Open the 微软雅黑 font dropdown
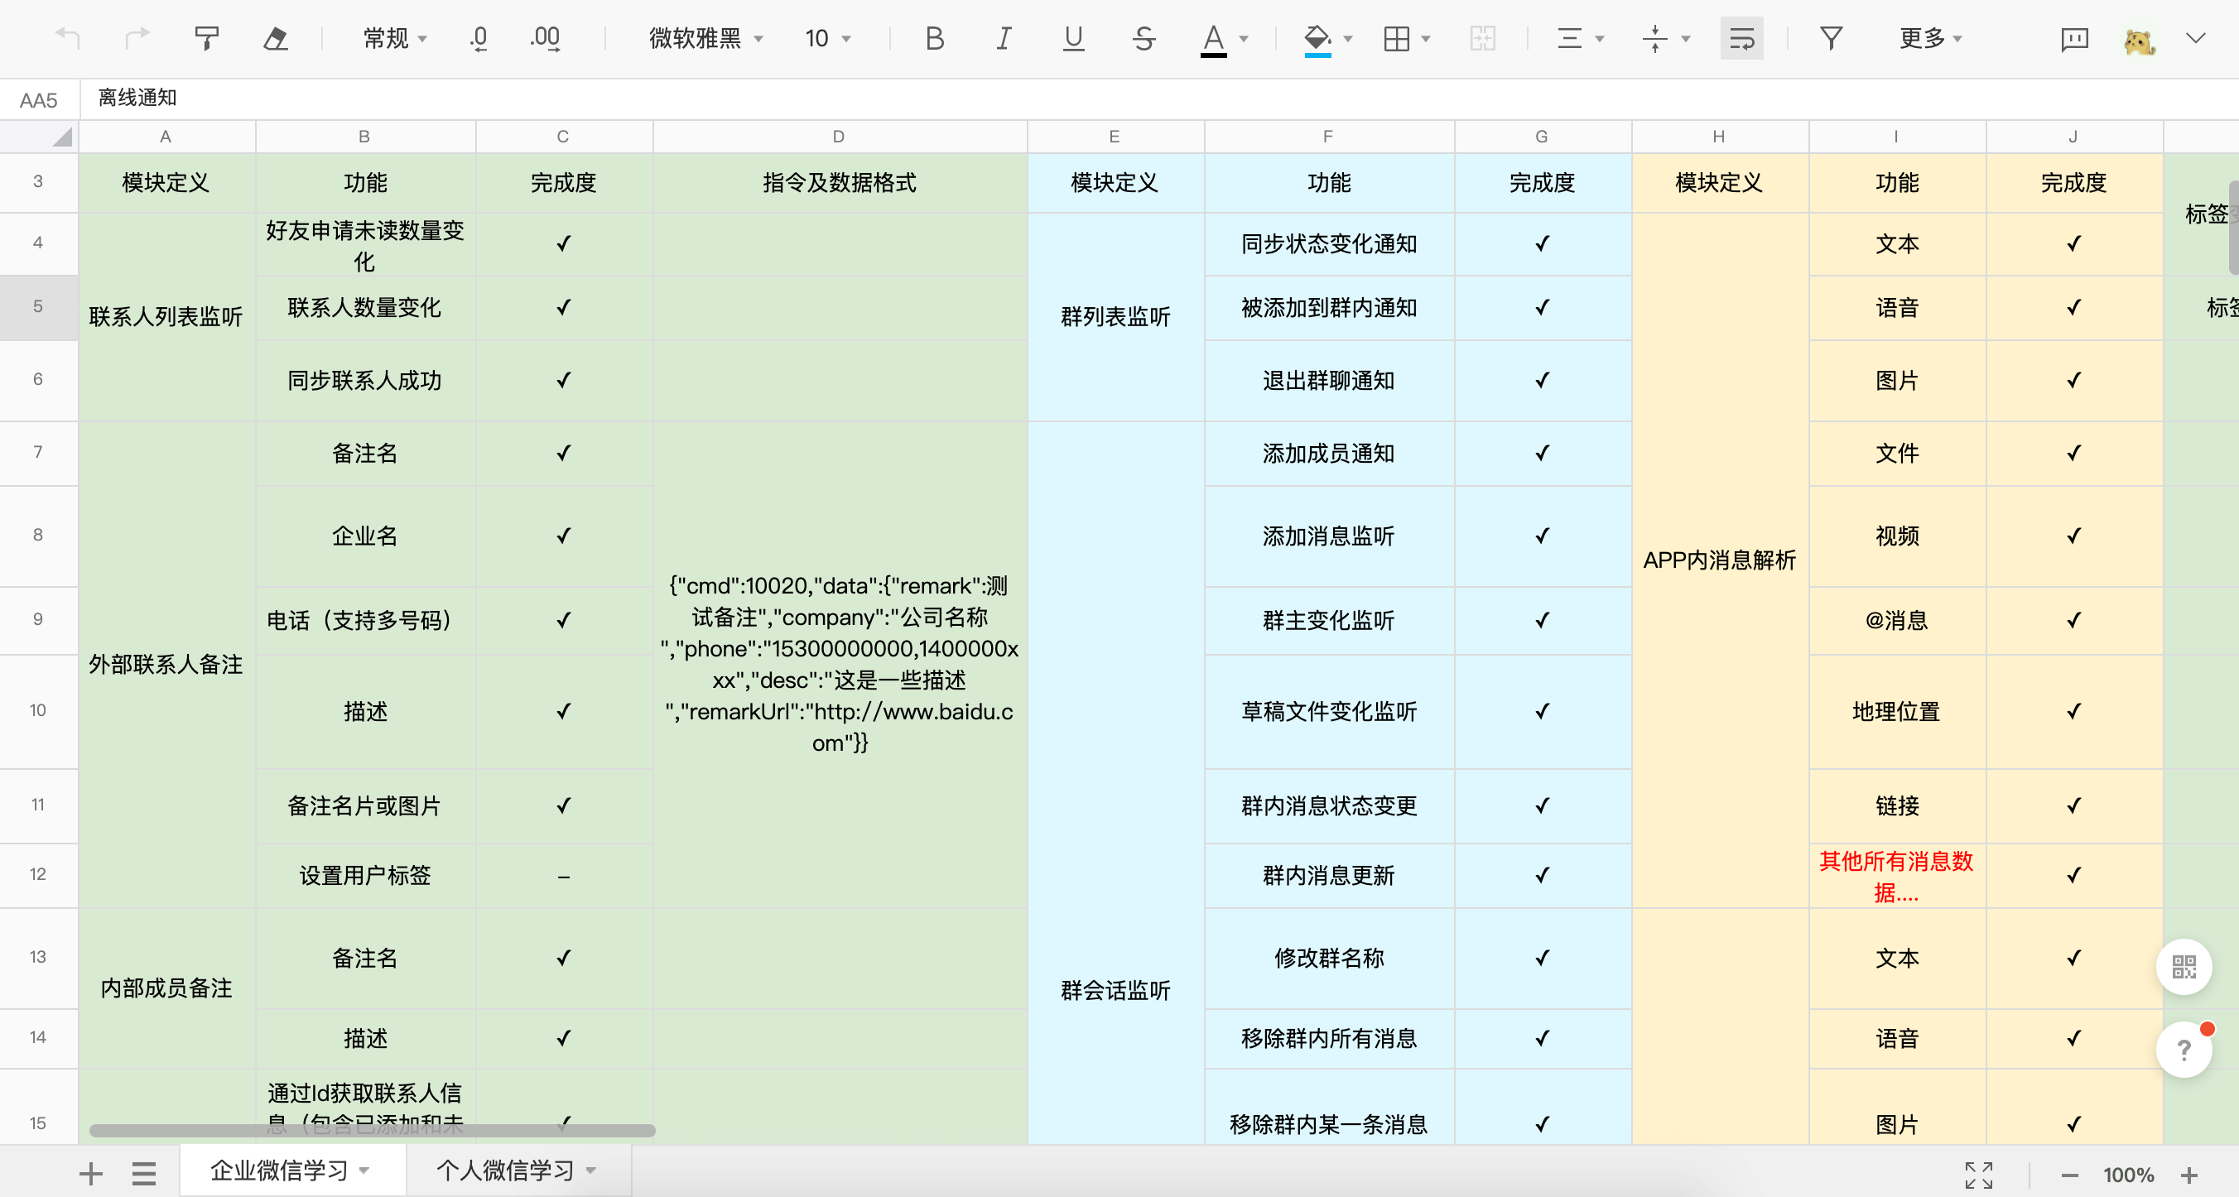The height and width of the screenshot is (1197, 2239). 705,38
